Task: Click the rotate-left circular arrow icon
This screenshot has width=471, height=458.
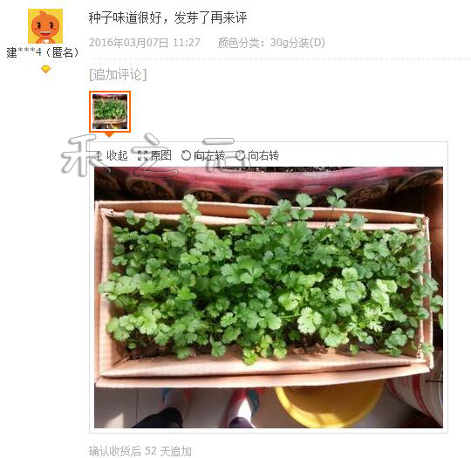Action: [186, 155]
